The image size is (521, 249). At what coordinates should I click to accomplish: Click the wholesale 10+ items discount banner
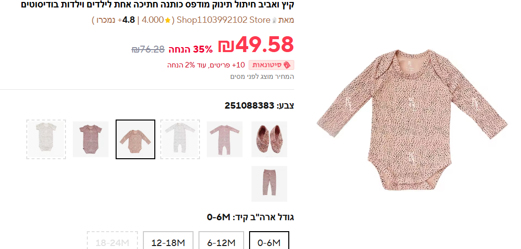[x=231, y=65]
